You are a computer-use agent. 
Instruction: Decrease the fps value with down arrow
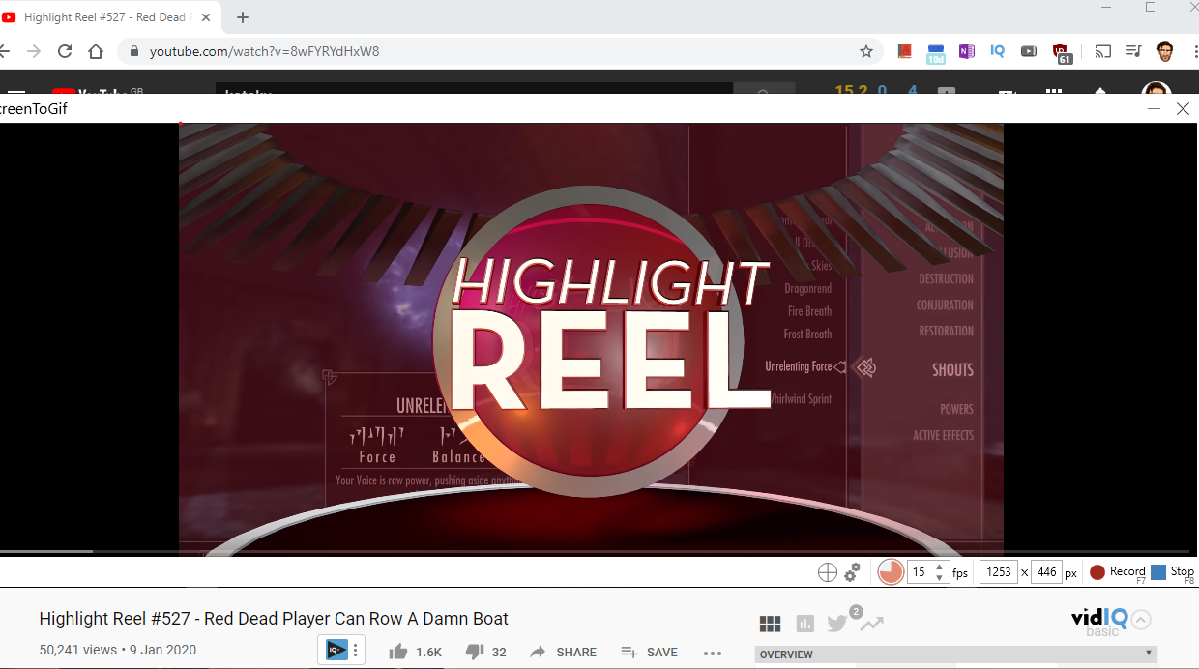[939, 577]
